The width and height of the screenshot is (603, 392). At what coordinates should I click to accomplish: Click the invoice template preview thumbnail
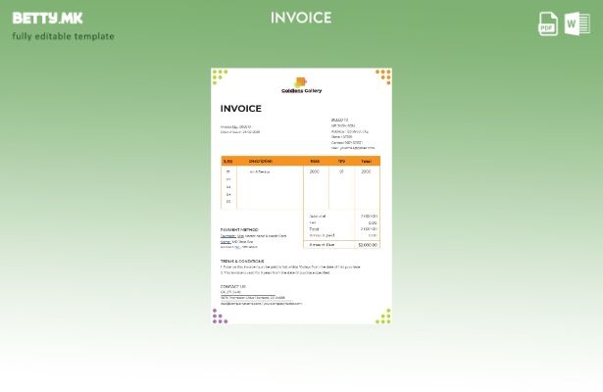pyautogui.click(x=301, y=196)
